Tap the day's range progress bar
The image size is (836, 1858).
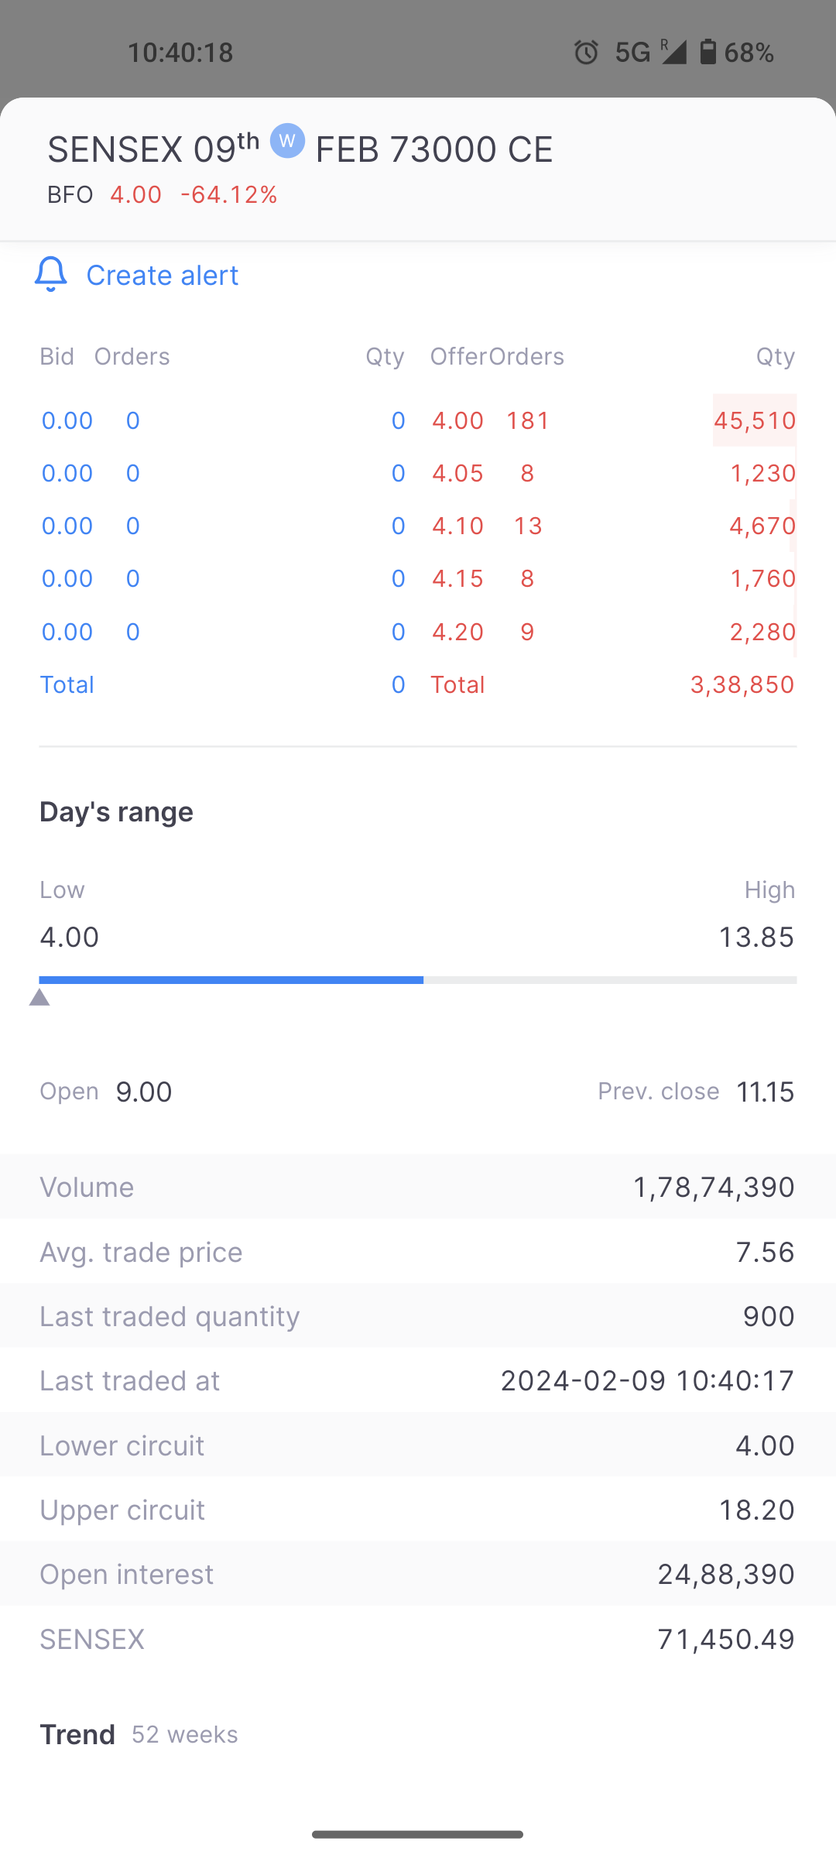(x=418, y=980)
